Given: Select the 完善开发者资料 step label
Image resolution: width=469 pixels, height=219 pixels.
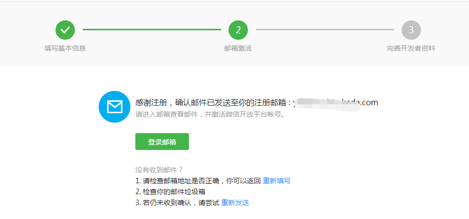Looking at the screenshot, I should click(411, 49).
